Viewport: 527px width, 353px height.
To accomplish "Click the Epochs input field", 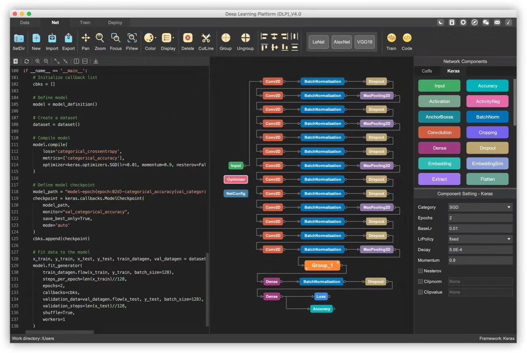I will 480,218.
